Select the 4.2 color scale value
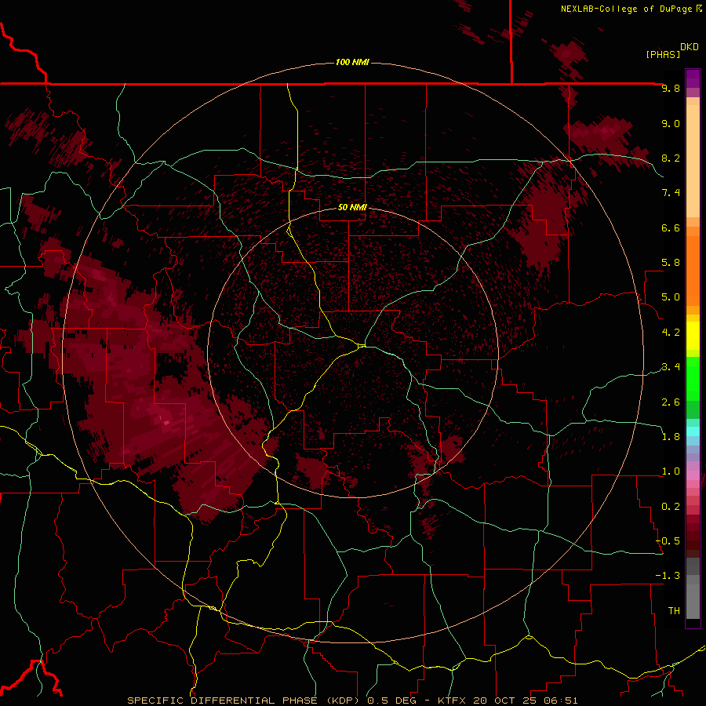 671,333
